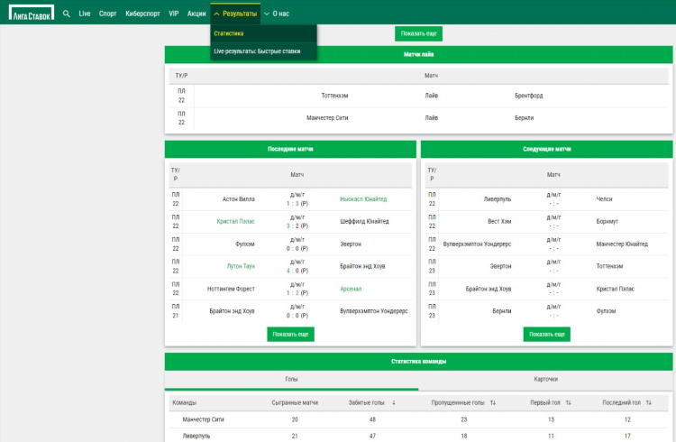Click Тоттенхэм in next matches
The image size is (676, 442).
coord(609,266)
